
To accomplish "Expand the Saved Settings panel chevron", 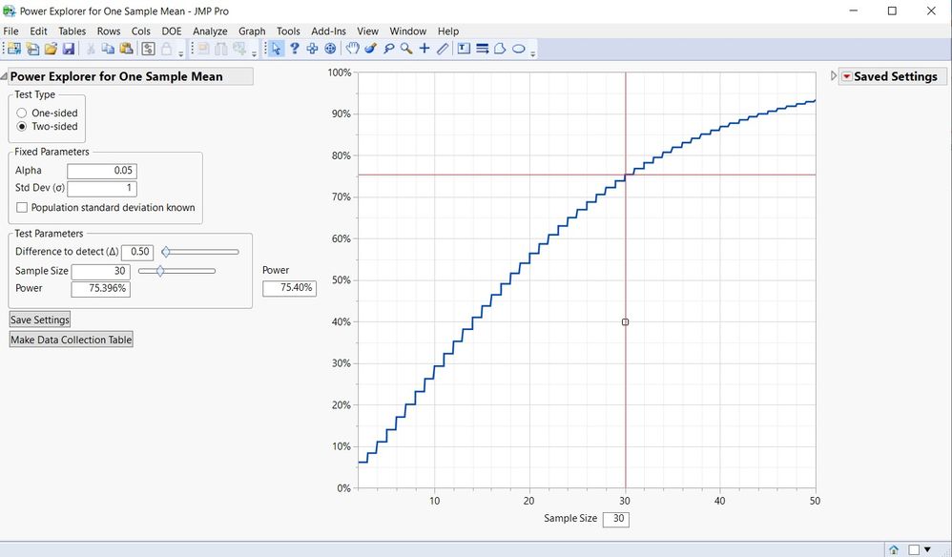I will [x=832, y=75].
